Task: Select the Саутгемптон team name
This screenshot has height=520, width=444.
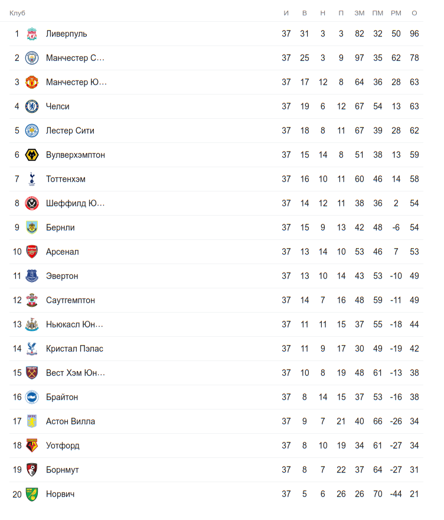Action: (x=70, y=300)
